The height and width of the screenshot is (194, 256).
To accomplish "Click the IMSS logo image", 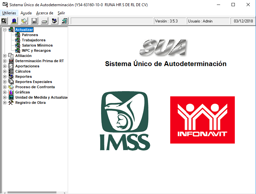I will coord(125,121).
